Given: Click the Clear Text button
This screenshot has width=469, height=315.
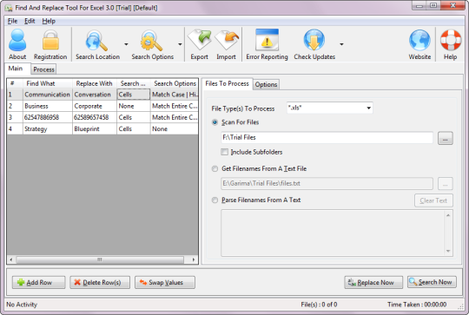Looking at the screenshot, I should [433, 200].
